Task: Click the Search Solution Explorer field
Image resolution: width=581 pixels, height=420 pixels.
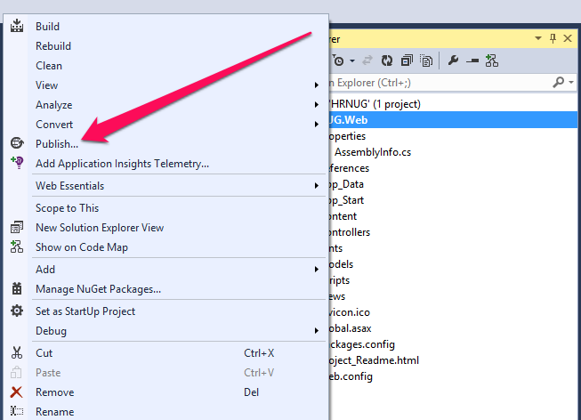Action: [x=438, y=82]
